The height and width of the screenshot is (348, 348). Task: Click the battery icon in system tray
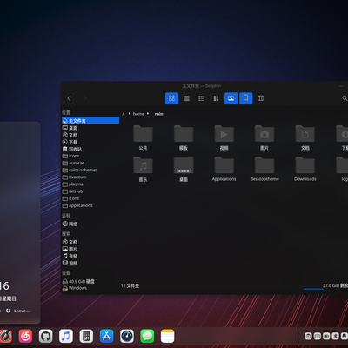pos(326,336)
